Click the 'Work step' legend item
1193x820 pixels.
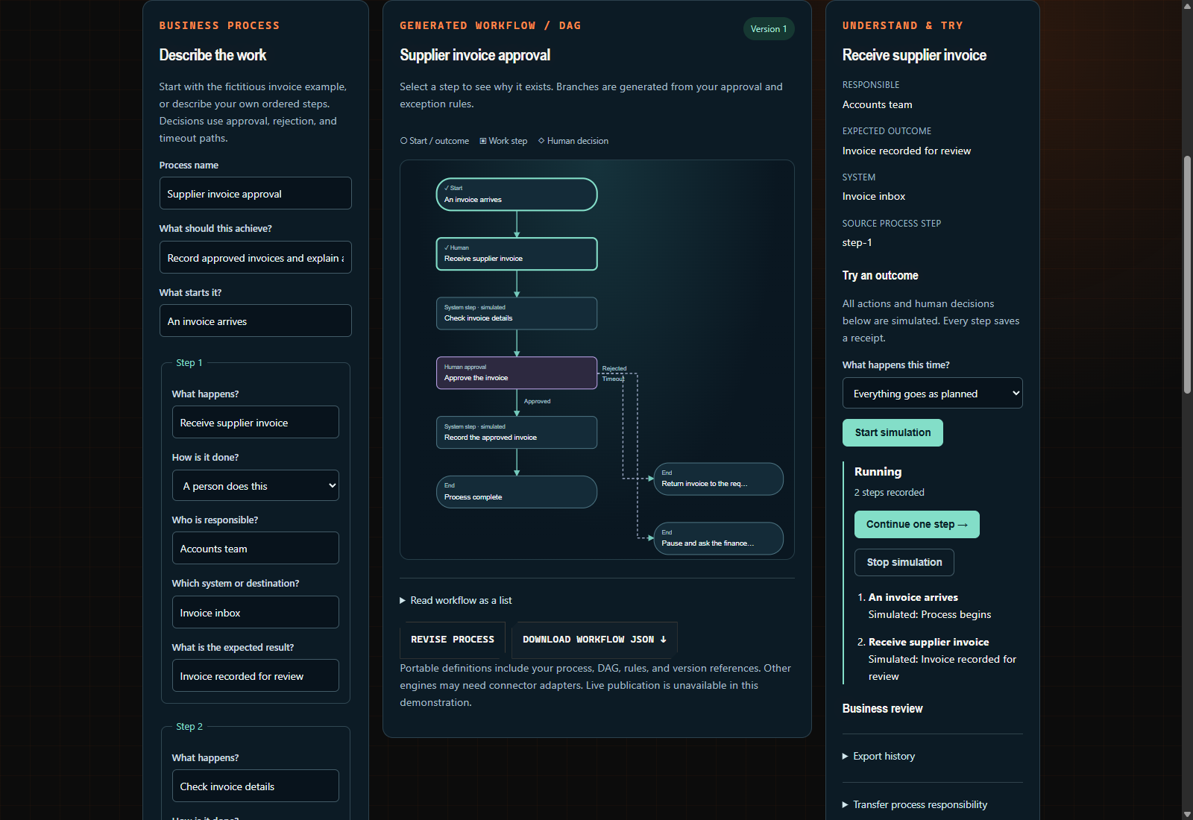coord(503,141)
